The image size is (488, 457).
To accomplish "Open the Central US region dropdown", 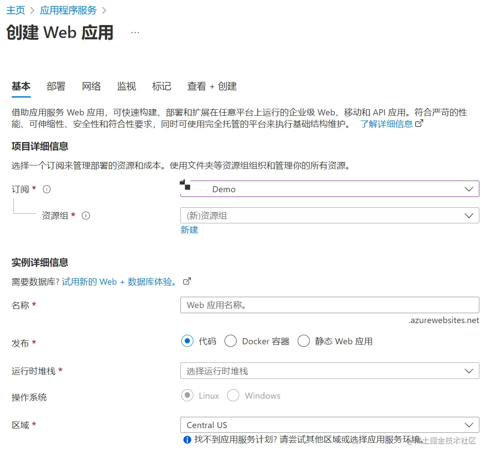I will coord(330,425).
